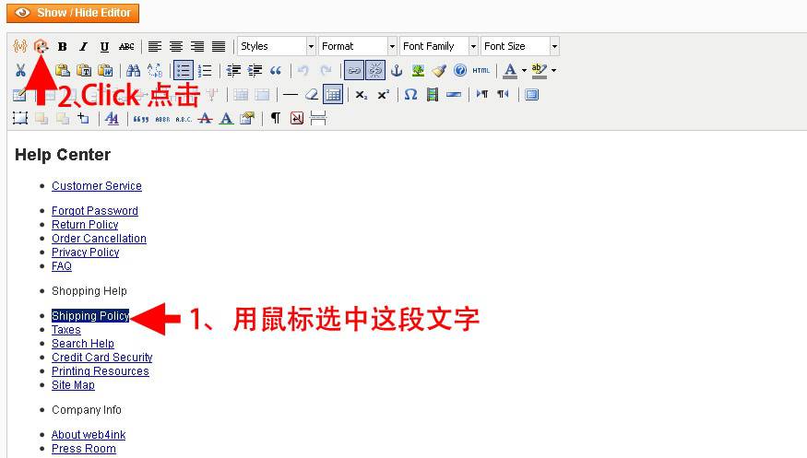Click the Credit Card Security link

pyautogui.click(x=101, y=358)
